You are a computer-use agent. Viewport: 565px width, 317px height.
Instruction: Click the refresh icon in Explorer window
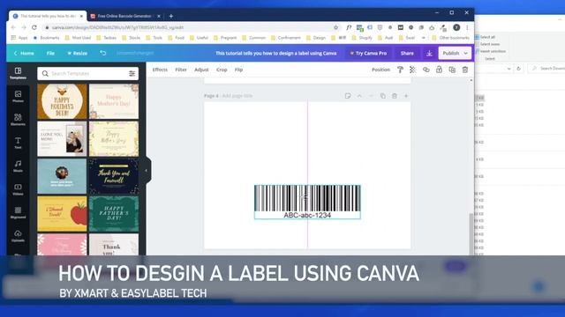(518, 69)
